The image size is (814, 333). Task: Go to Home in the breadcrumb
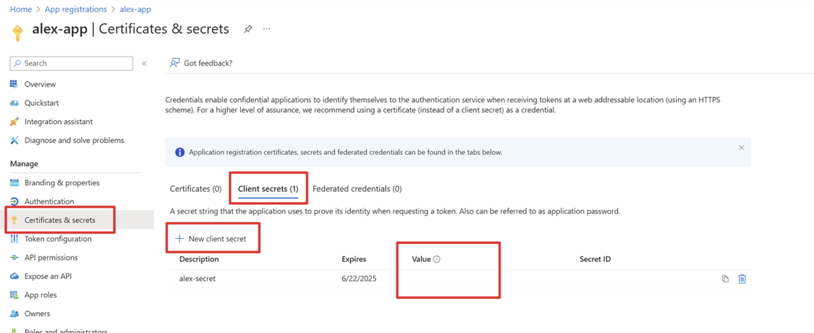tap(21, 9)
